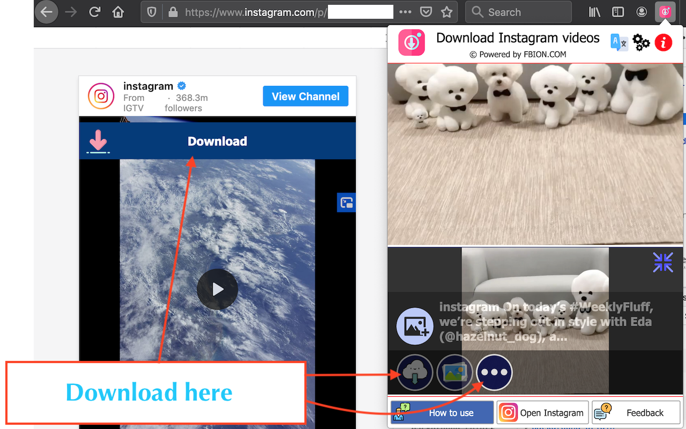Collapse the popup with the inward arrows icon

click(x=663, y=262)
